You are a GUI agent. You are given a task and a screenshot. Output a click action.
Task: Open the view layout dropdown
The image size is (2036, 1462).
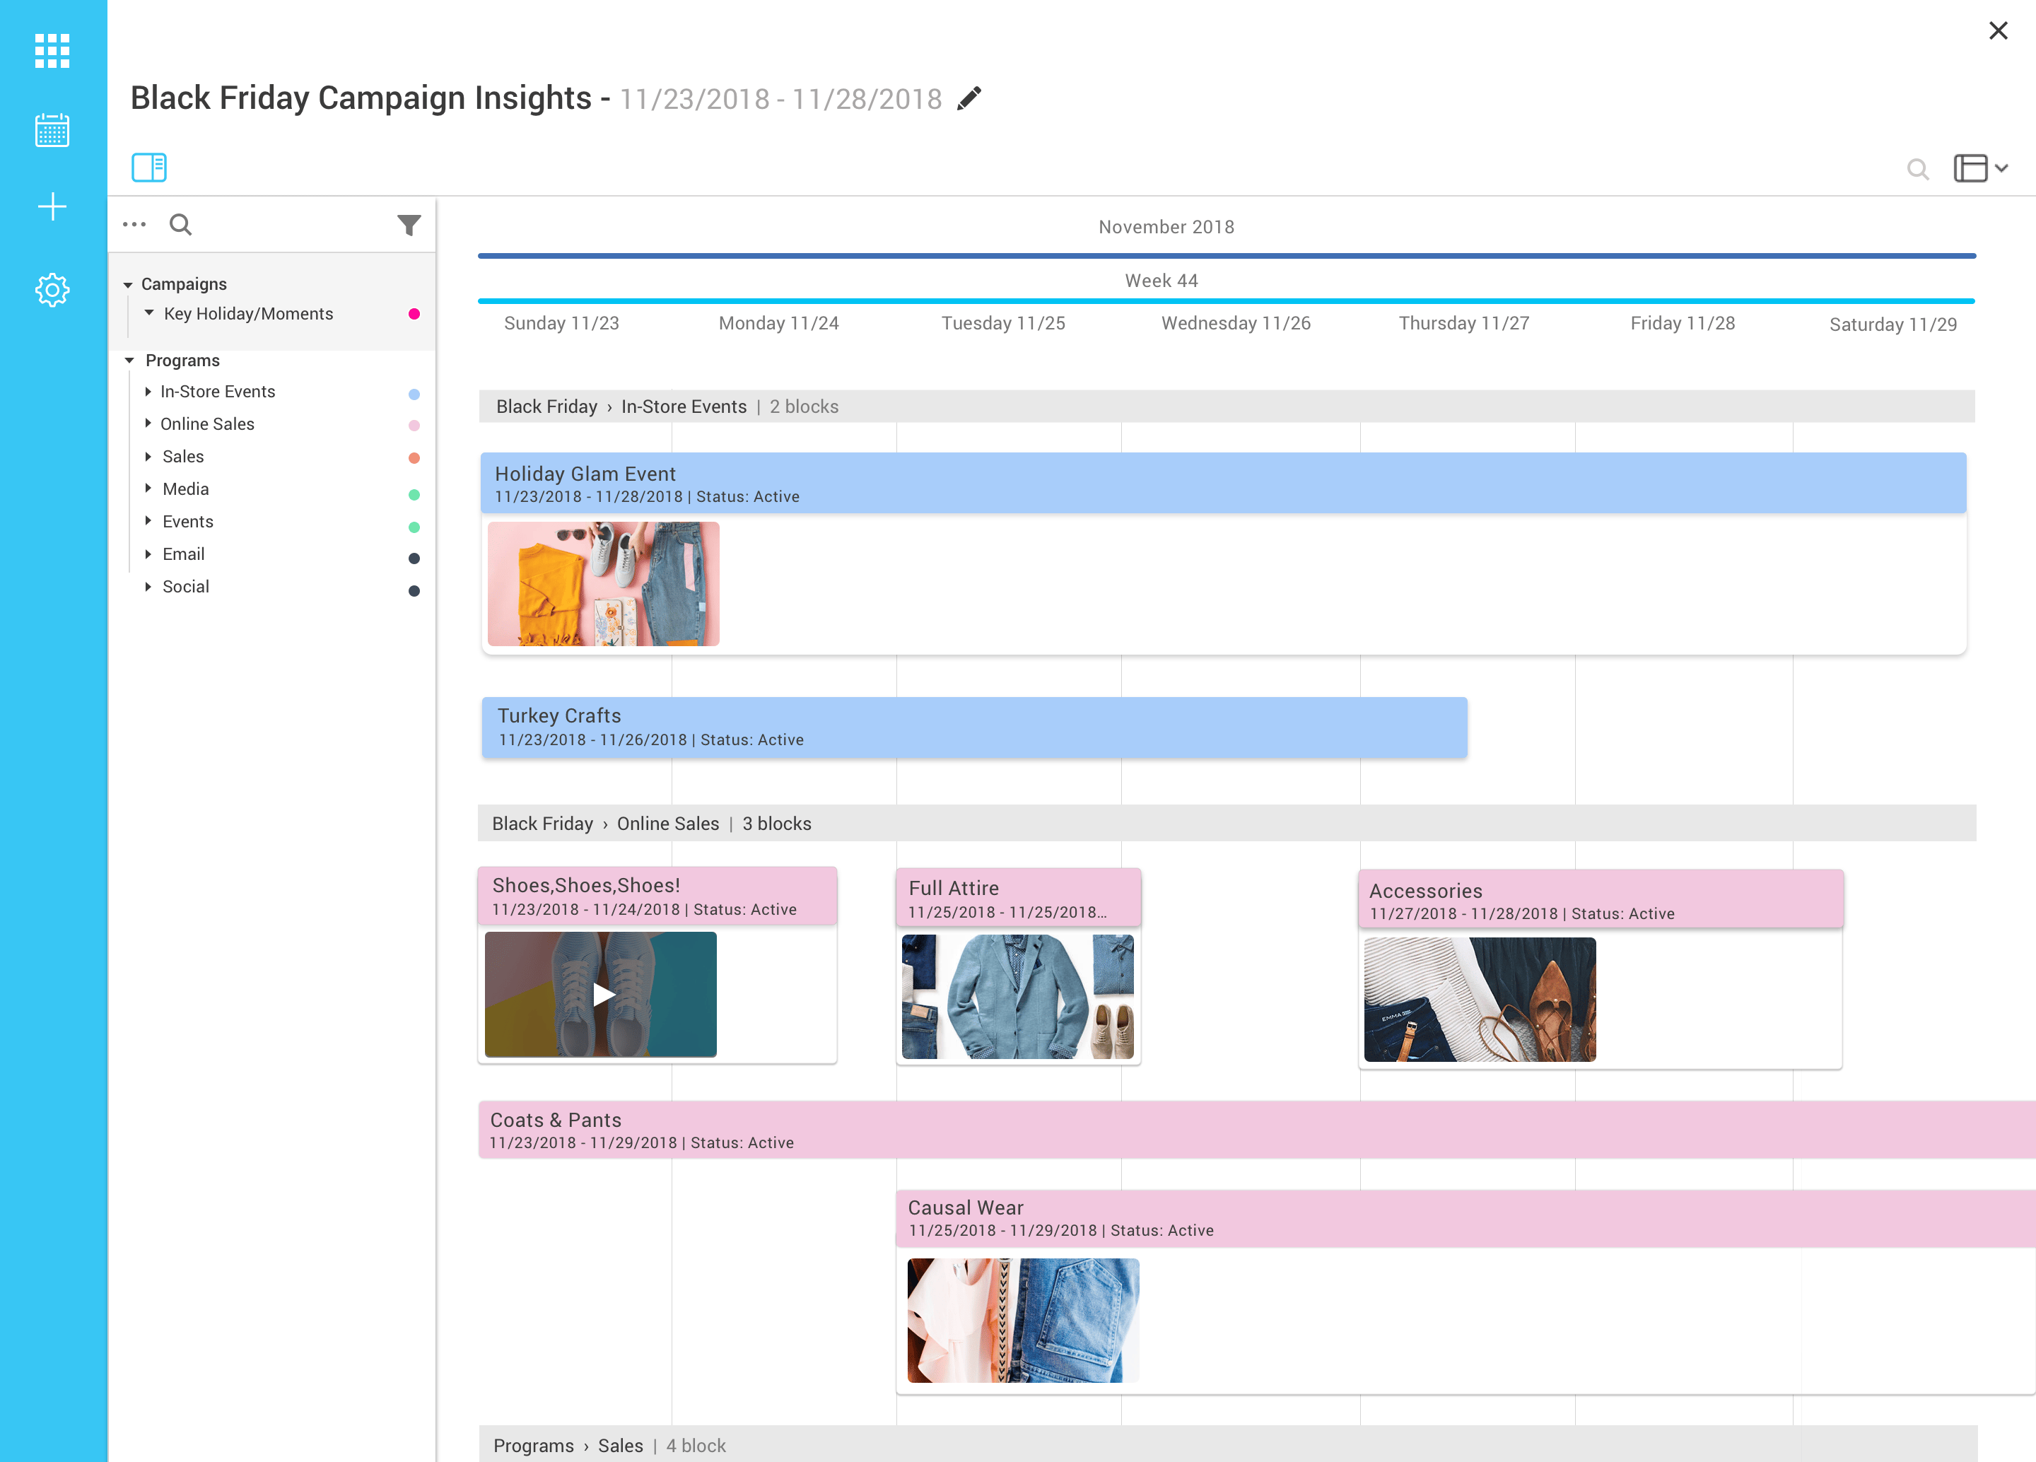coord(1980,169)
